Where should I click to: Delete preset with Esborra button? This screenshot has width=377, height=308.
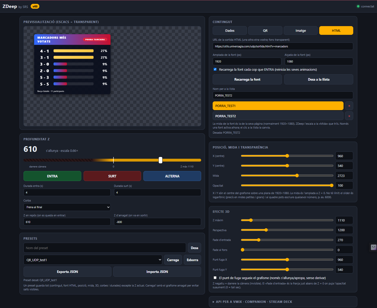[x=192, y=260]
